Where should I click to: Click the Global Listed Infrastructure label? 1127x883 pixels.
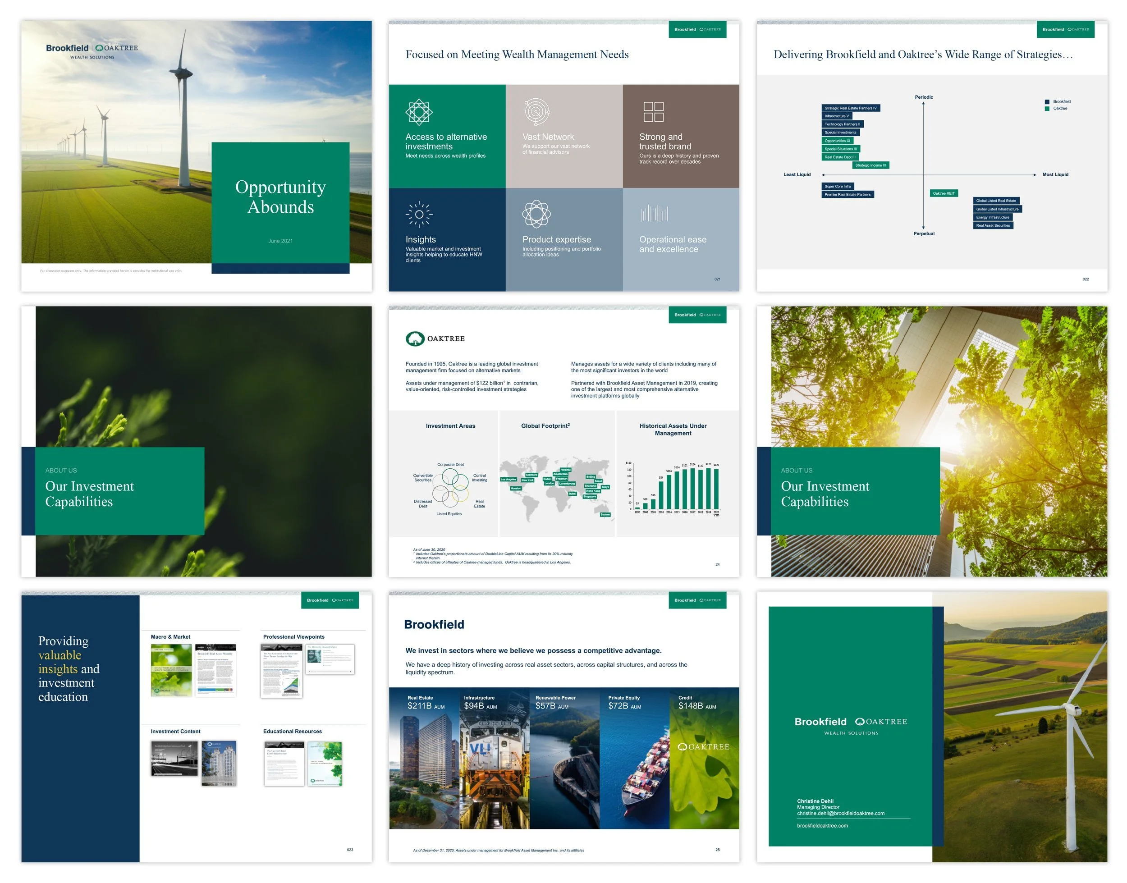tap(997, 209)
